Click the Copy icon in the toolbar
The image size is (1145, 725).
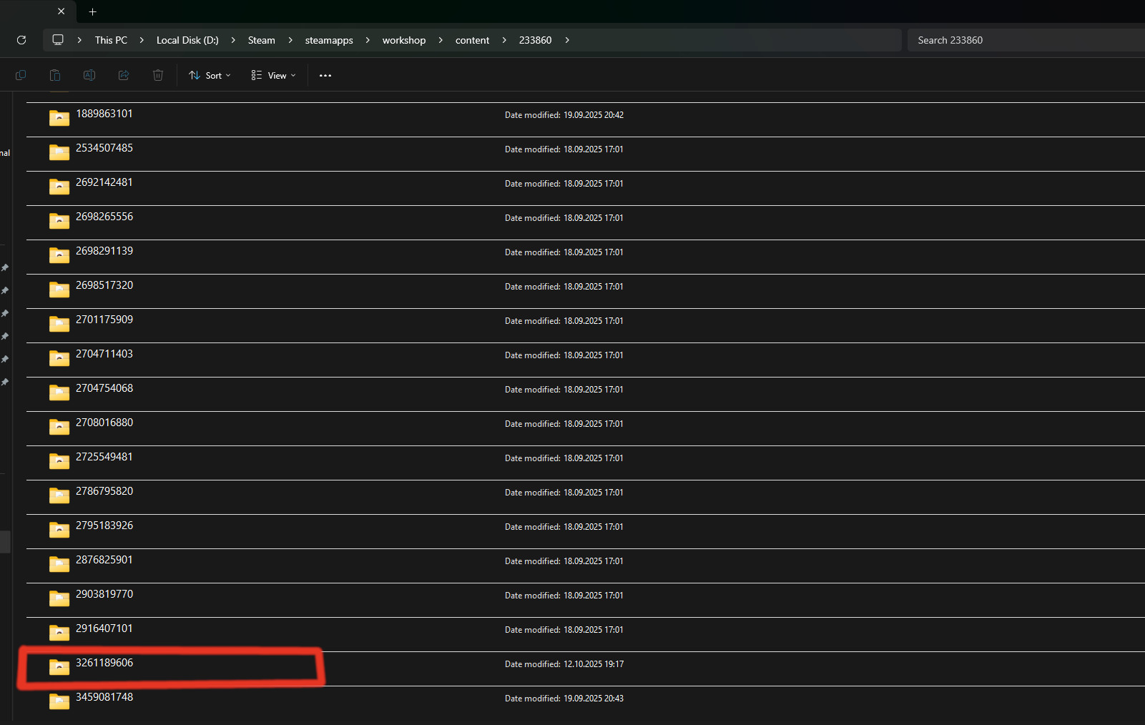pos(21,75)
